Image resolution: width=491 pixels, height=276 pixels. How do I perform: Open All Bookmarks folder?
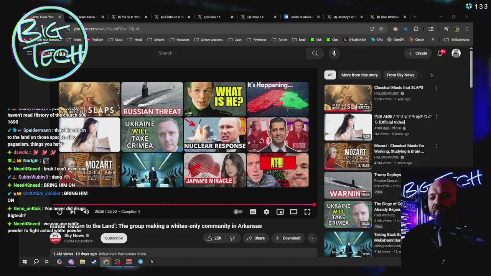tap(456, 39)
